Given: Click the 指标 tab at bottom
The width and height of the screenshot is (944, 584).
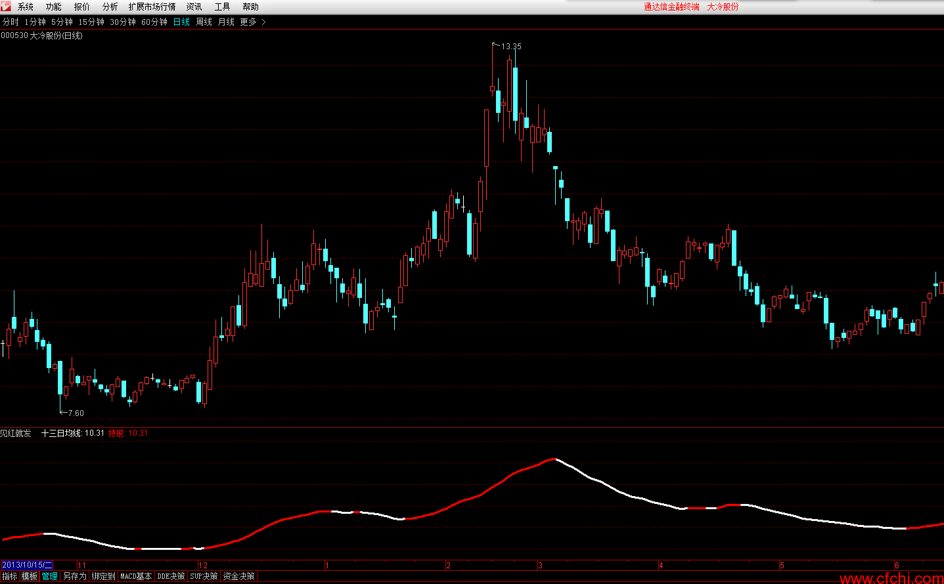Looking at the screenshot, I should coord(10,576).
